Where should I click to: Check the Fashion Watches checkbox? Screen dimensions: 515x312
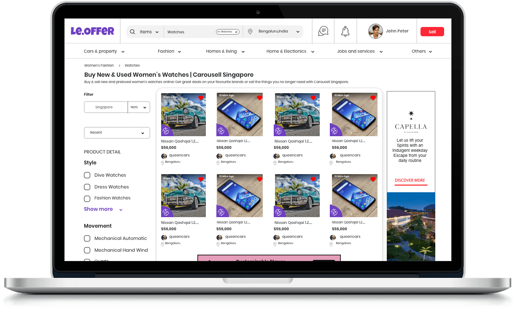pos(87,198)
